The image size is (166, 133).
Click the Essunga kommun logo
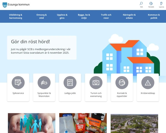[16, 4]
